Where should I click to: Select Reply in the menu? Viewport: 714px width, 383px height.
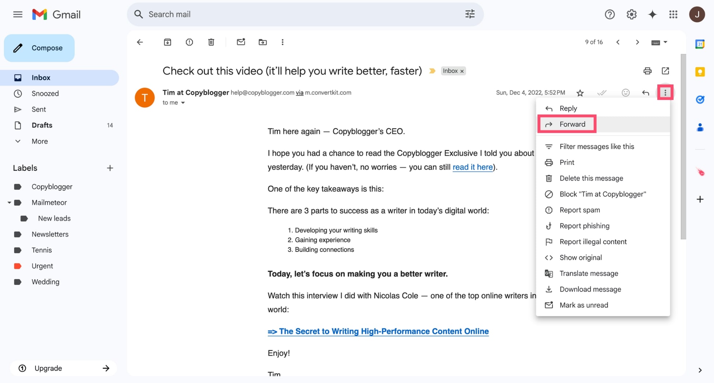click(x=603, y=108)
